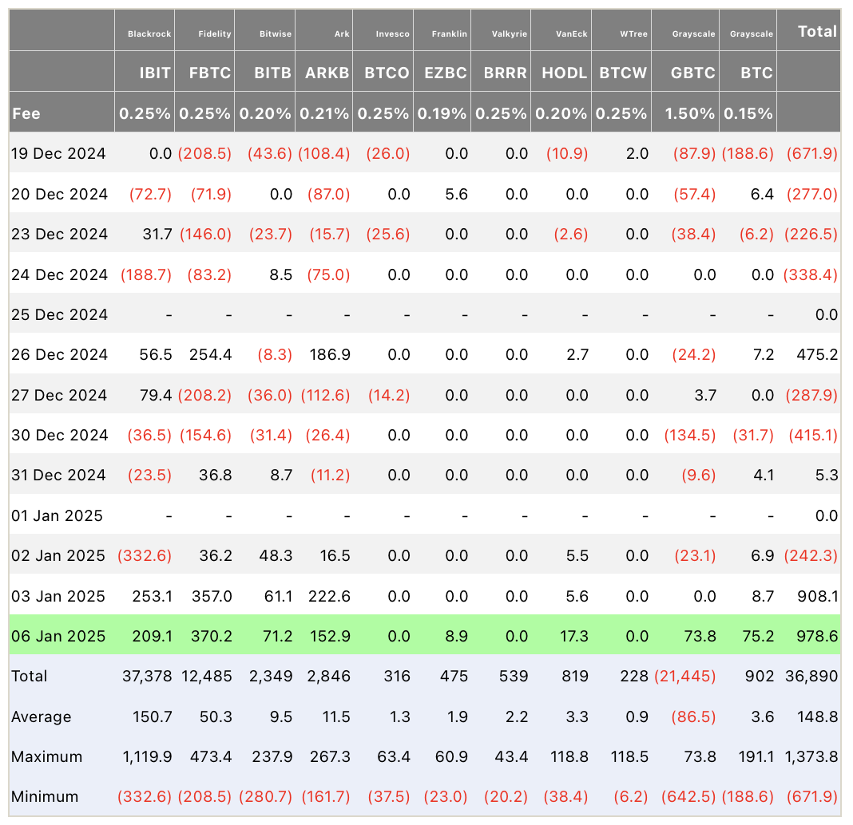This screenshot has height=825, width=853.
Task: Click the Fee row label
Action: [26, 113]
